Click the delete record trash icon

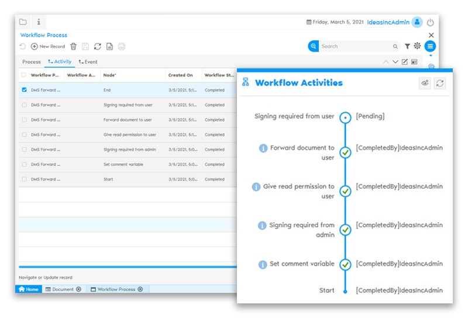coord(73,46)
